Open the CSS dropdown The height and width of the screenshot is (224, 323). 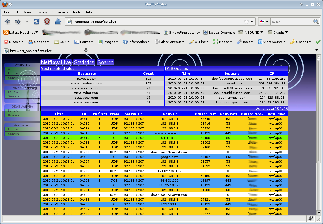62,42
